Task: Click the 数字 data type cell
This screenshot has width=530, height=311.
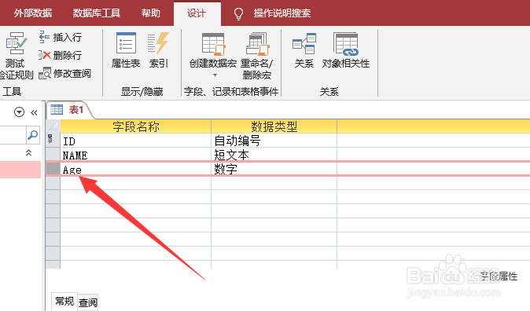Action: (274, 169)
